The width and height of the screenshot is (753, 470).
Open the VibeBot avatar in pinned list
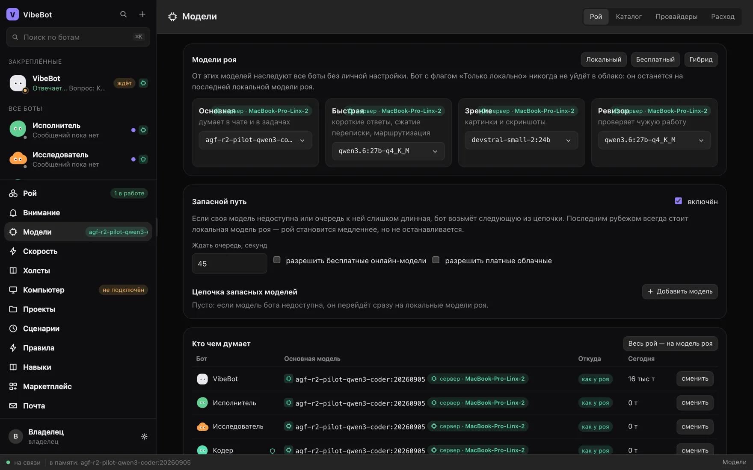(x=18, y=83)
